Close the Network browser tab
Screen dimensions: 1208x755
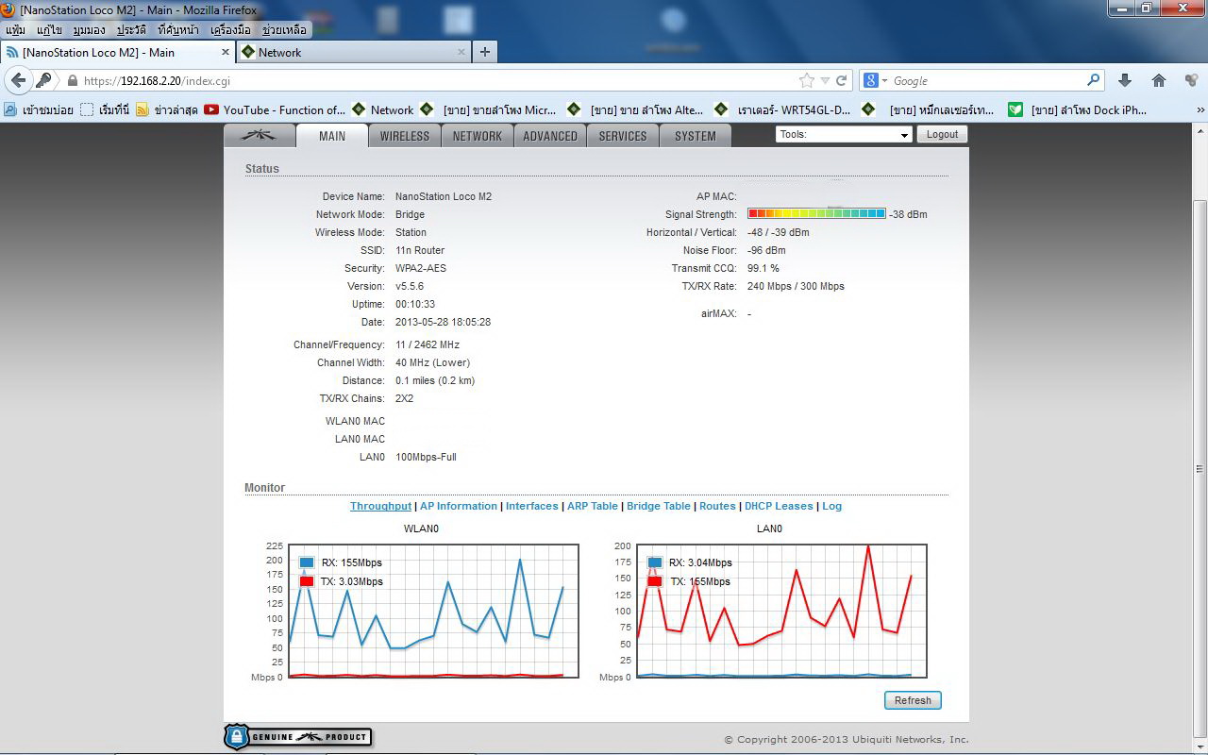pos(461,52)
